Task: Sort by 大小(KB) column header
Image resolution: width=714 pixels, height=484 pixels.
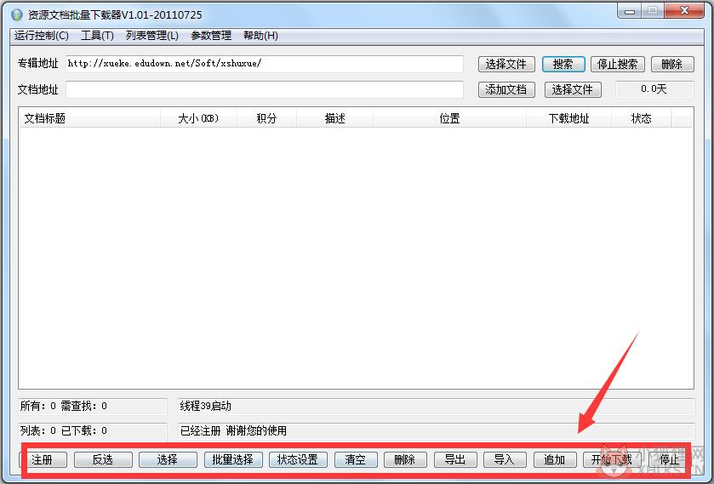Action: coord(198,119)
